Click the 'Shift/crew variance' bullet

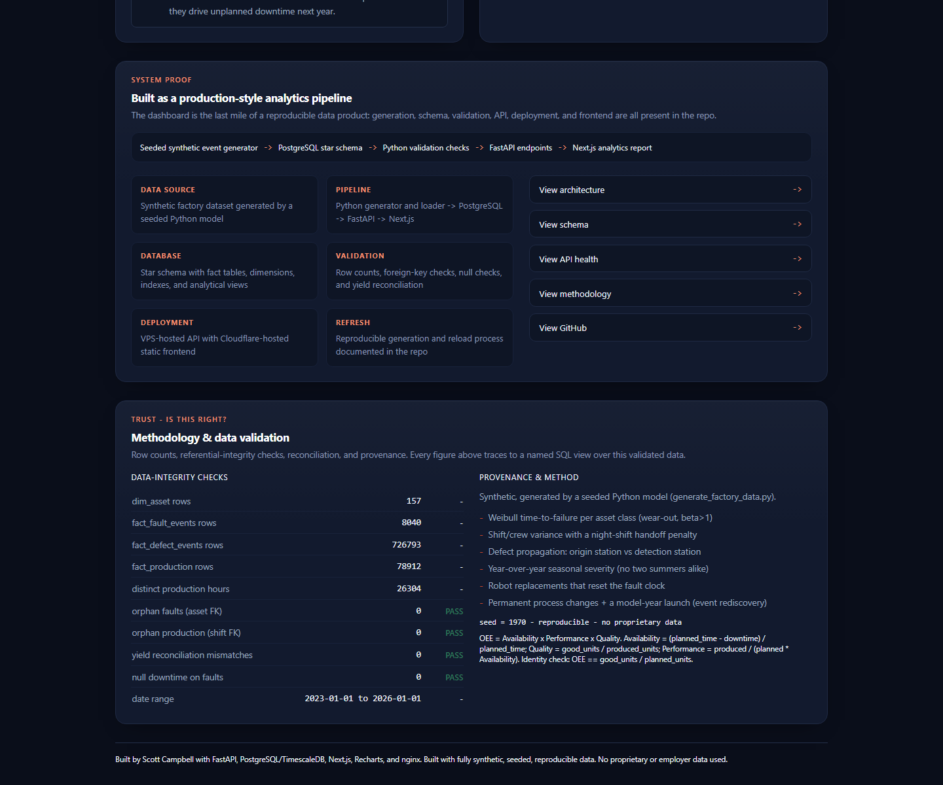tap(592, 534)
